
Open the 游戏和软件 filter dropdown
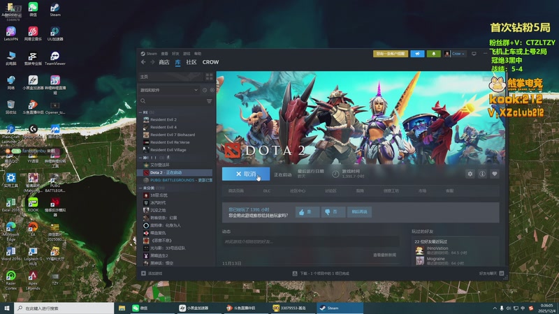(168, 90)
